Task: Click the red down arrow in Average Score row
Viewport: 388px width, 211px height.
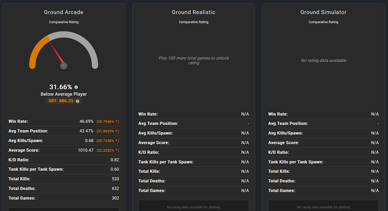Action: (x=117, y=150)
